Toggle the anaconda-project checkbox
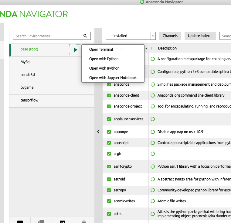The width and height of the screenshot is (231, 223). click(109, 106)
